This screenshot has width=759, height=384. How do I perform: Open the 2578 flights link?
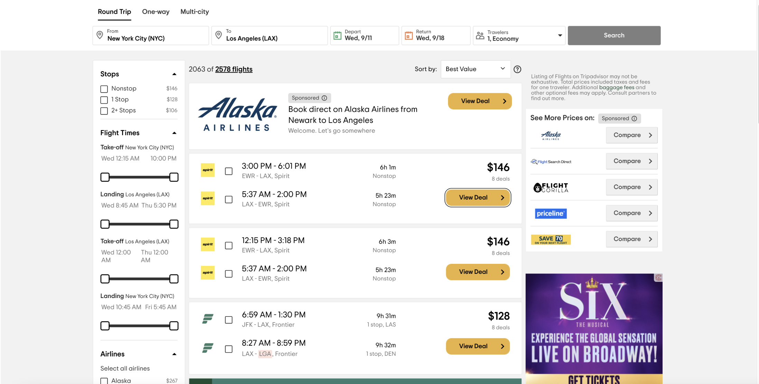coord(234,69)
